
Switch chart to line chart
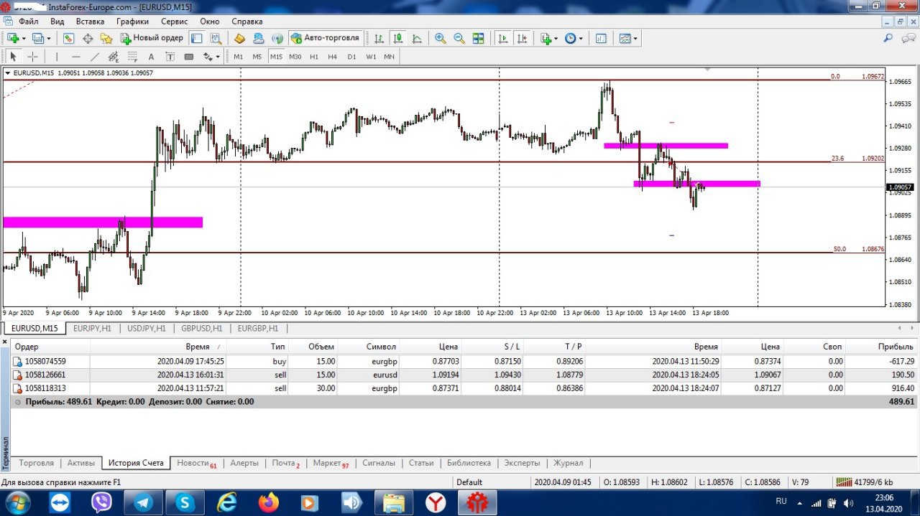(416, 38)
